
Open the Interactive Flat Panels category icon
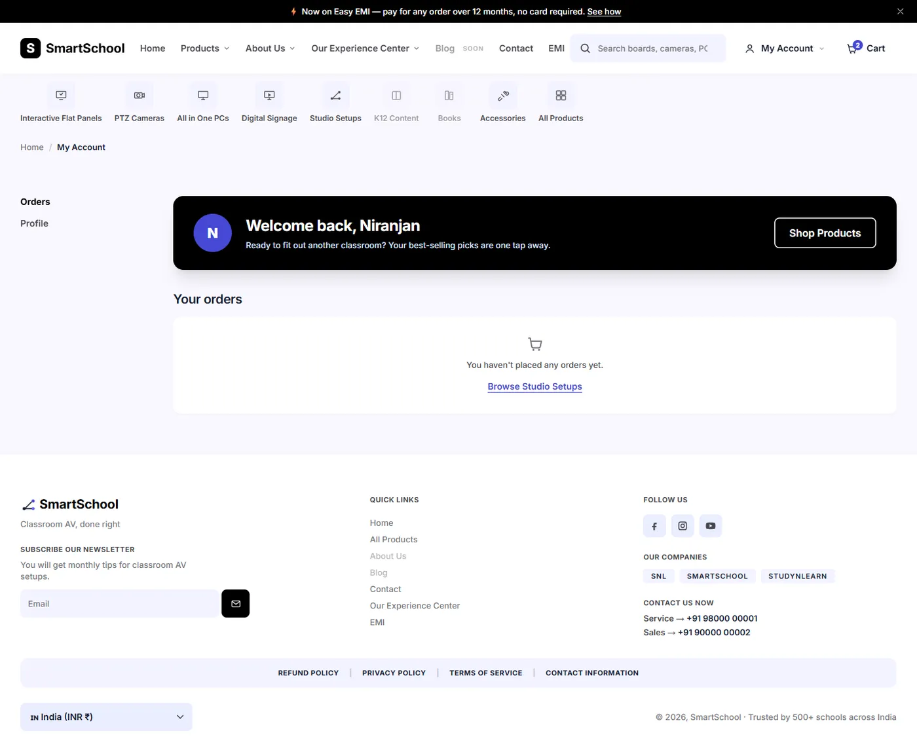[61, 96]
